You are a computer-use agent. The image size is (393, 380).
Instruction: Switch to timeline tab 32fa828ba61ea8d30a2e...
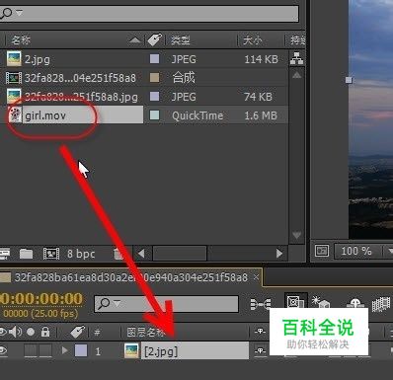(x=131, y=277)
